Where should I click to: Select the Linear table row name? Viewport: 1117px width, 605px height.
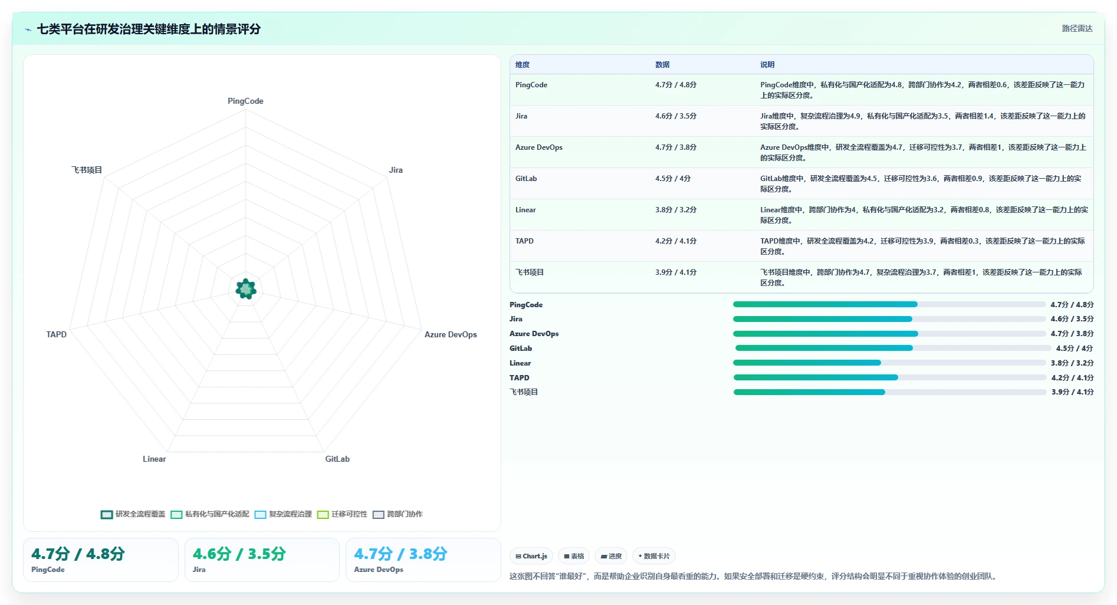click(x=525, y=210)
